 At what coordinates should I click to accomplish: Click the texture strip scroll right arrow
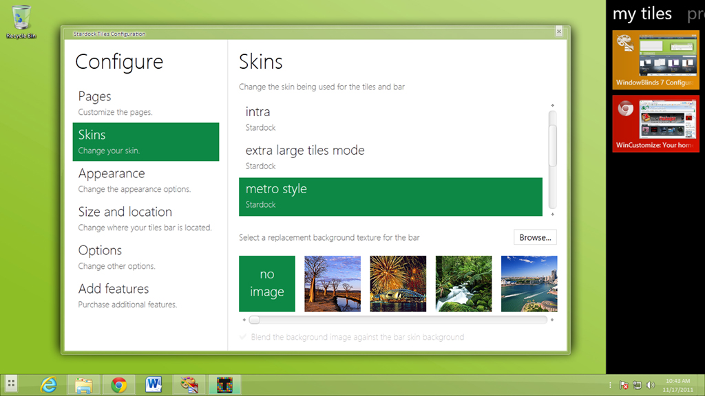point(552,320)
